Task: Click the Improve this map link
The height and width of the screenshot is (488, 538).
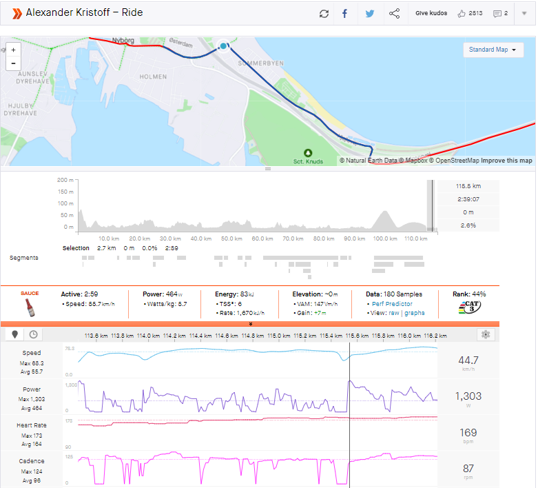Action: pos(506,161)
